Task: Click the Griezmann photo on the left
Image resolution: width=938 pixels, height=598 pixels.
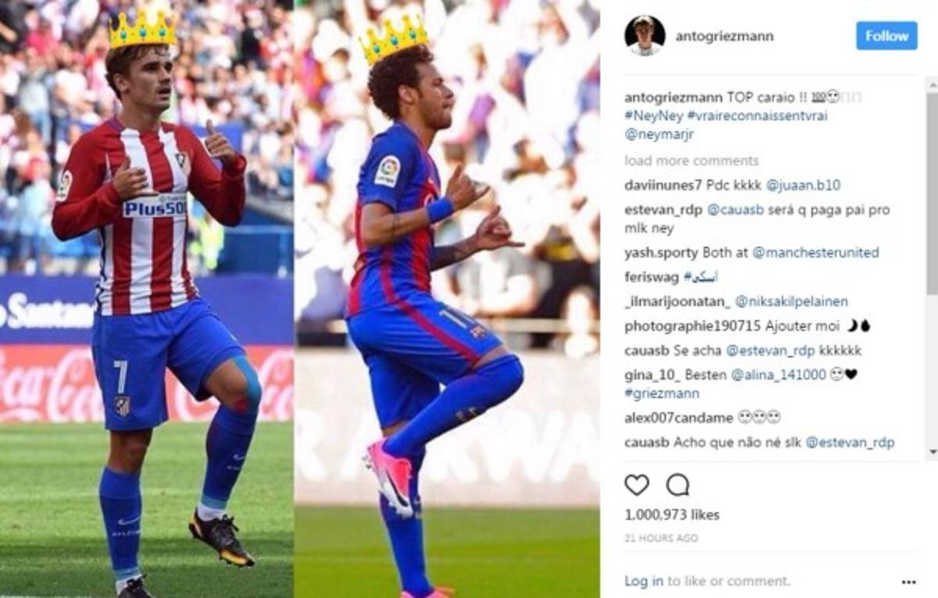Action: click(x=147, y=299)
